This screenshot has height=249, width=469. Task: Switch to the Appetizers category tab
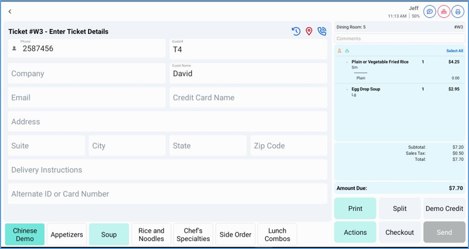[67, 234]
